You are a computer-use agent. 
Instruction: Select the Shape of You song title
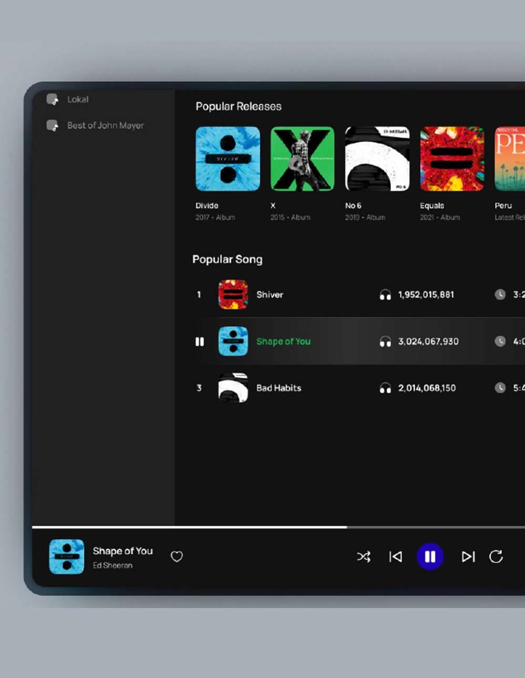pos(283,341)
